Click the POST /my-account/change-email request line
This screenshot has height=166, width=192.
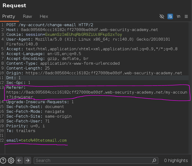(50, 25)
